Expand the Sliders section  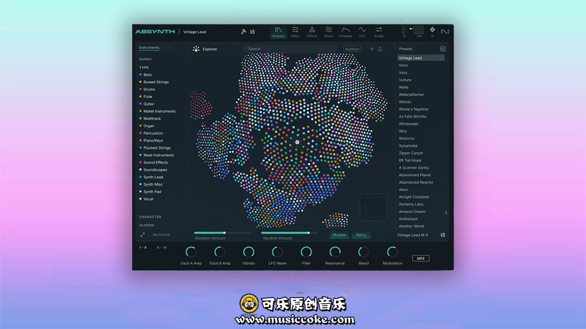point(146,225)
